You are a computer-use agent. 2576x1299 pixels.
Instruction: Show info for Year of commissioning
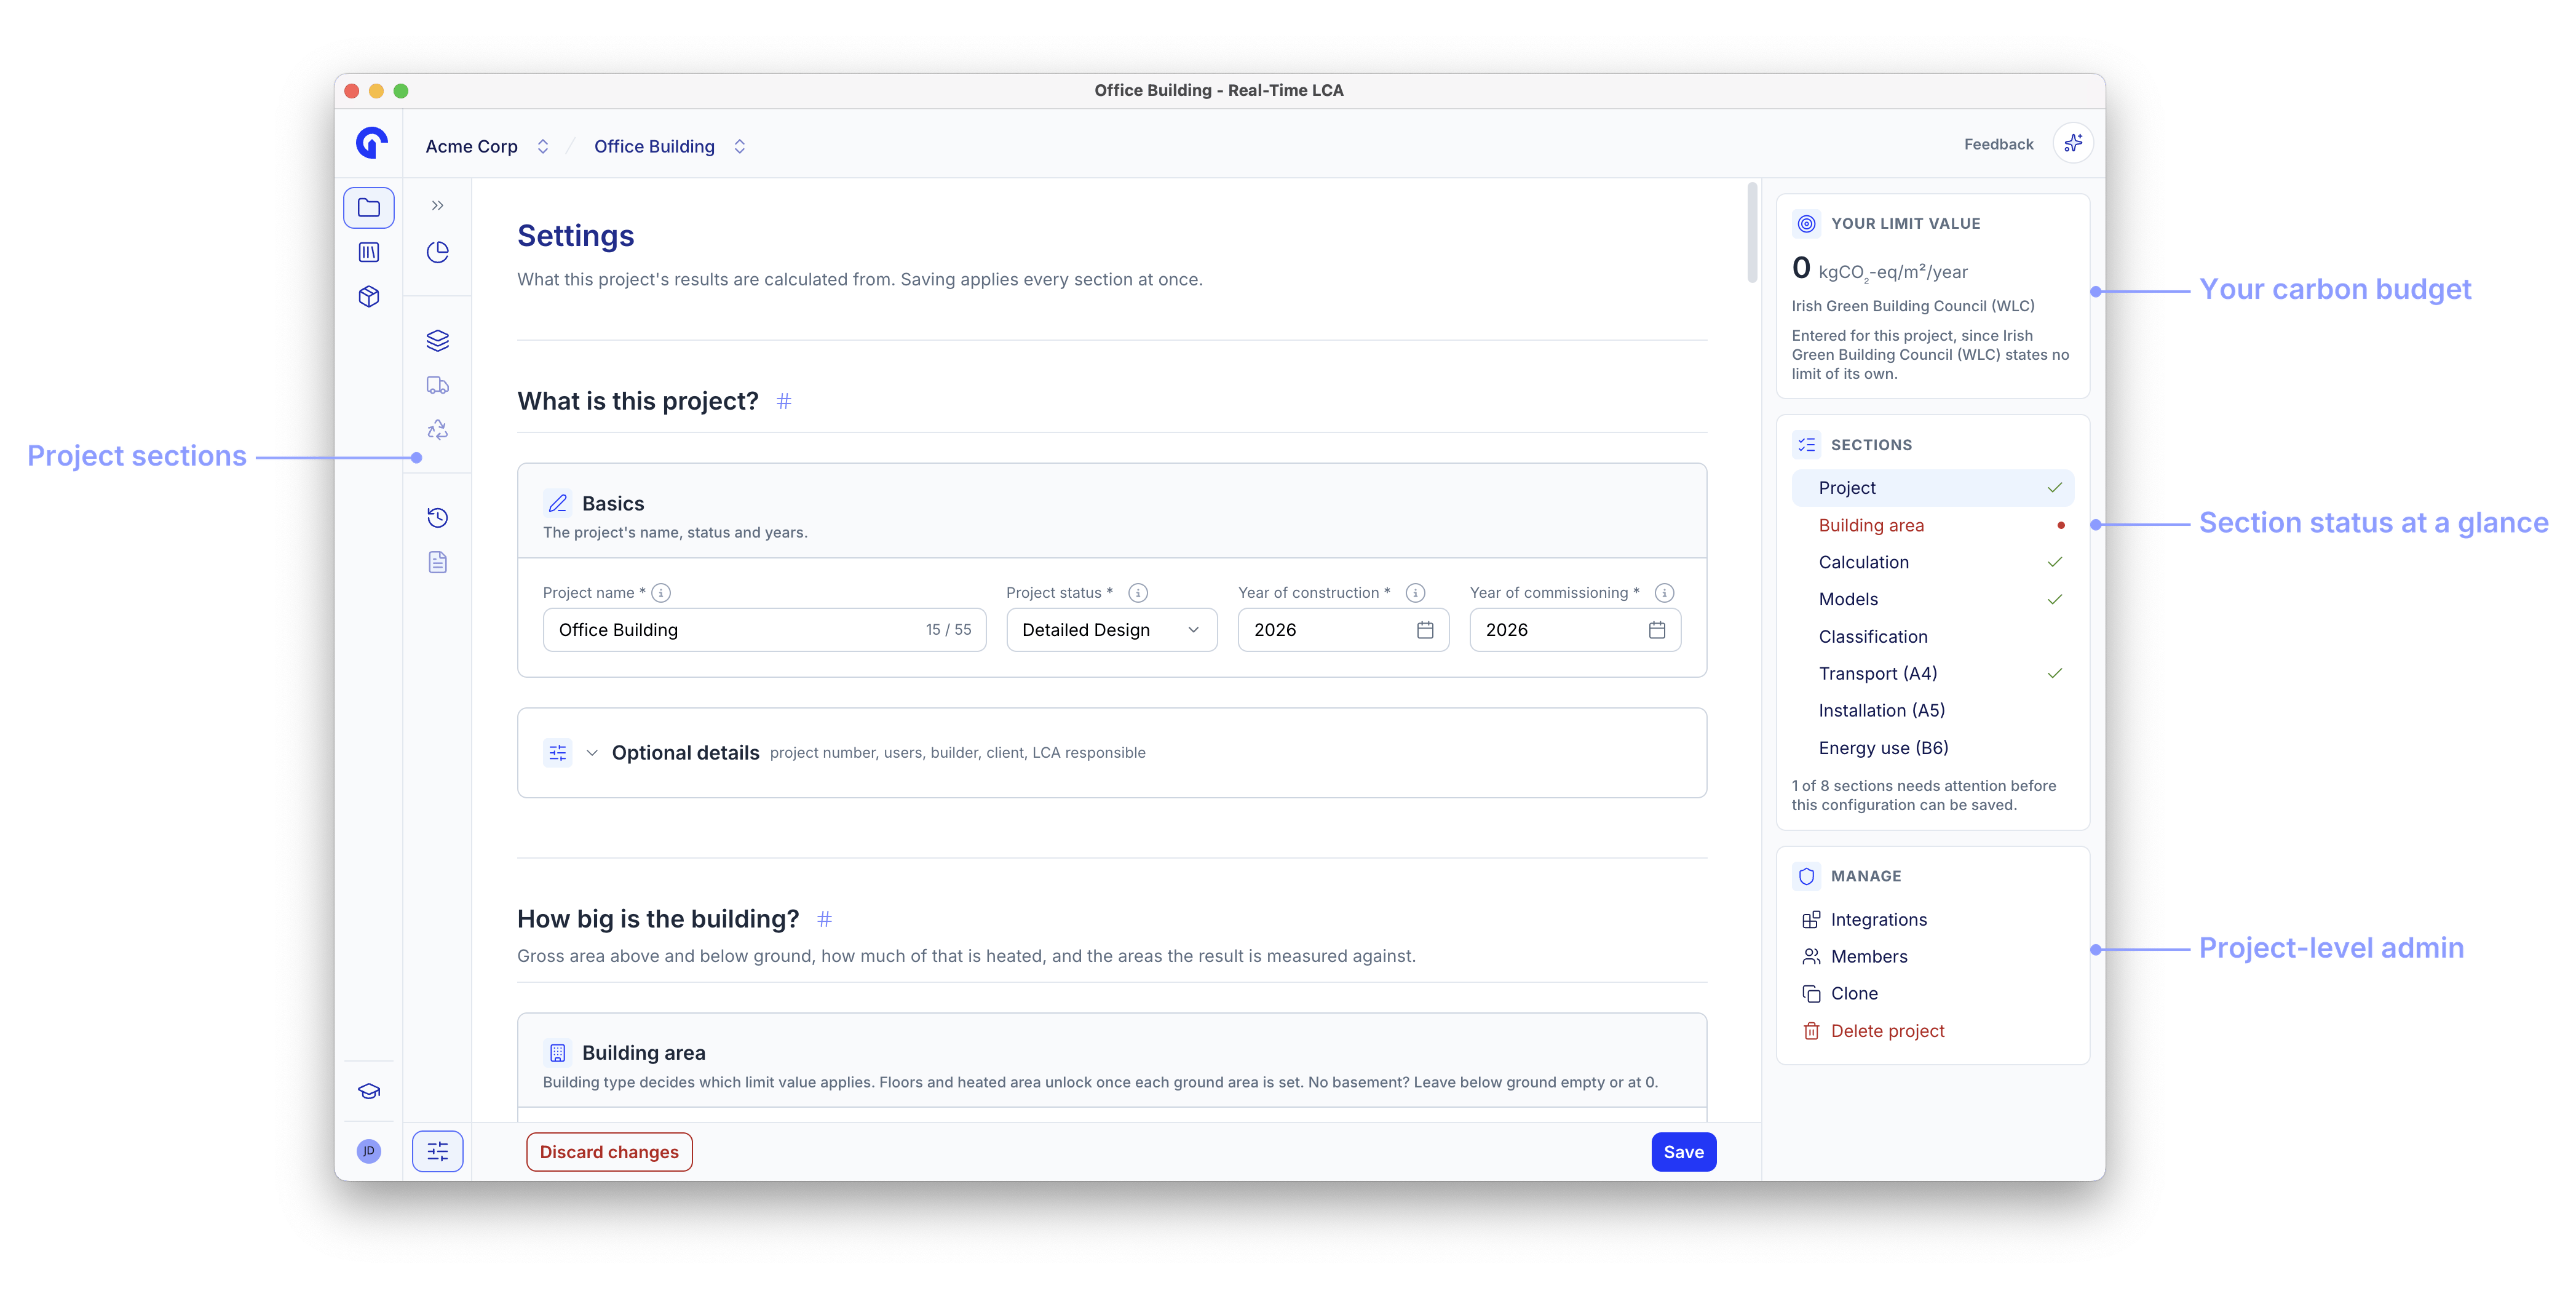(1664, 593)
